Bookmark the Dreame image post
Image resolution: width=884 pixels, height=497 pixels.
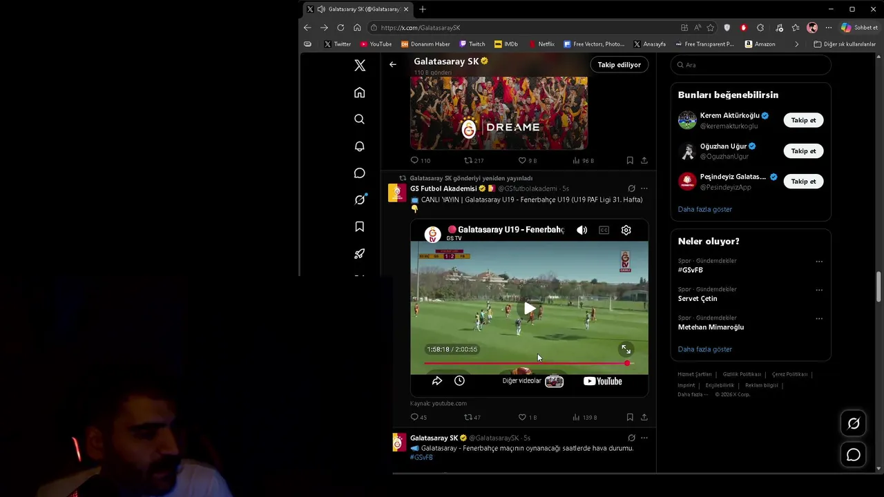click(x=630, y=160)
